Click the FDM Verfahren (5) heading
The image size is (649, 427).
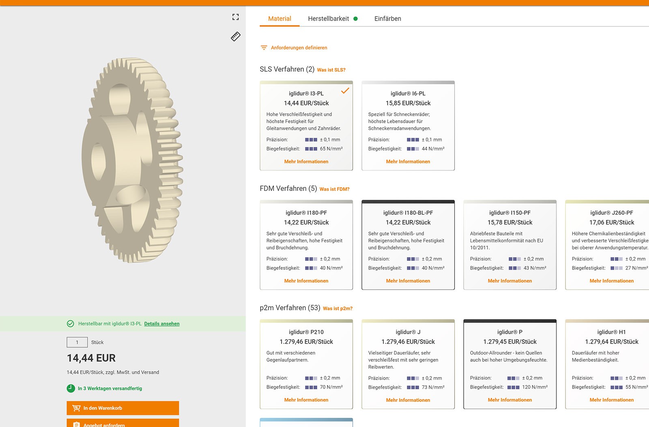point(288,188)
